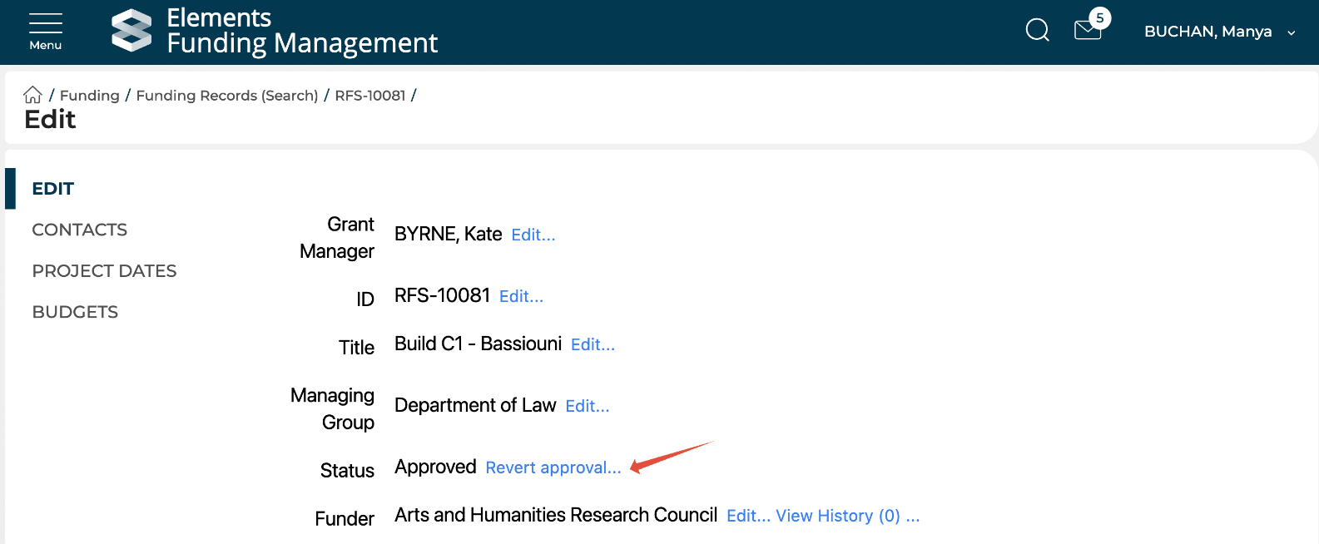Edit the Grant Manager field
1319x544 pixels.
(x=533, y=235)
